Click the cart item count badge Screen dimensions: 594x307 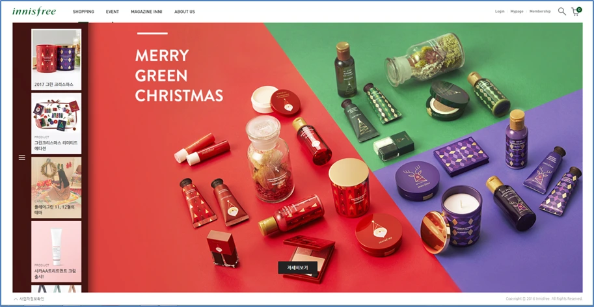(579, 10)
